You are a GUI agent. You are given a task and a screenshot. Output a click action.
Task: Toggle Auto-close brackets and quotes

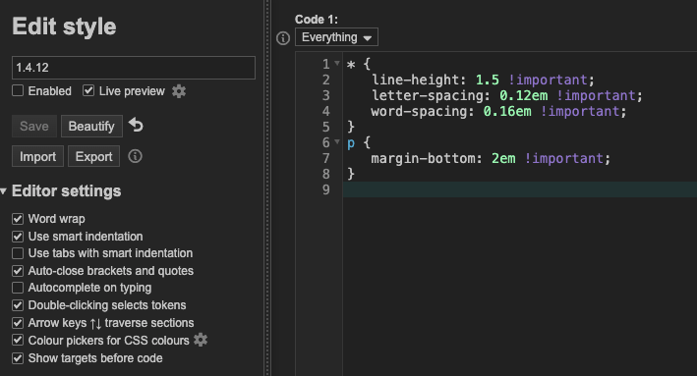pos(18,271)
